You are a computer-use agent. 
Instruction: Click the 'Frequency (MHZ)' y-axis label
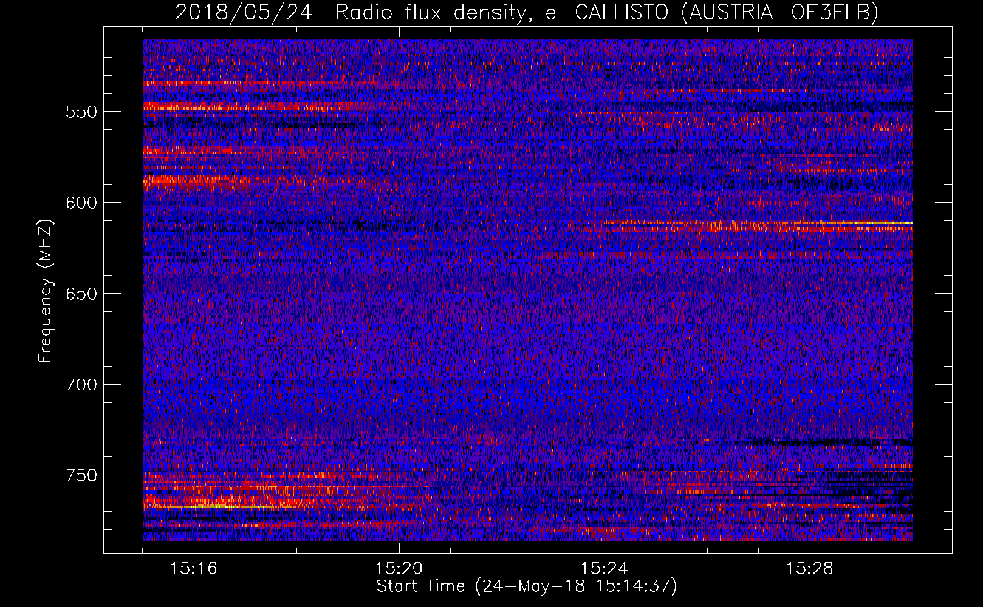(x=46, y=291)
